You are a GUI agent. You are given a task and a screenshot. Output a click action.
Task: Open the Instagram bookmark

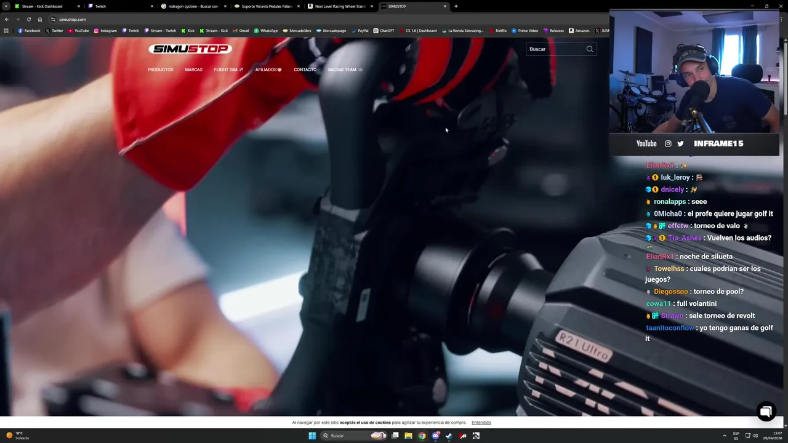[105, 30]
